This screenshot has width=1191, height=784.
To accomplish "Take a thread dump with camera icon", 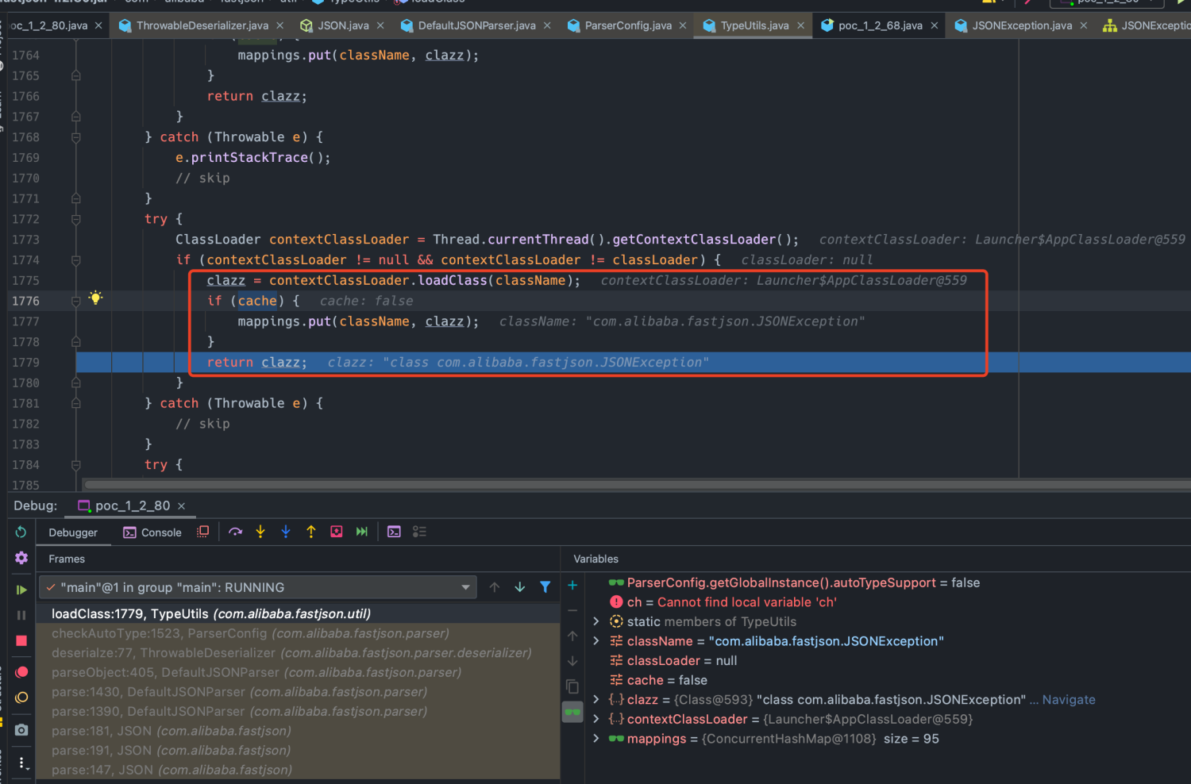I will (21, 729).
